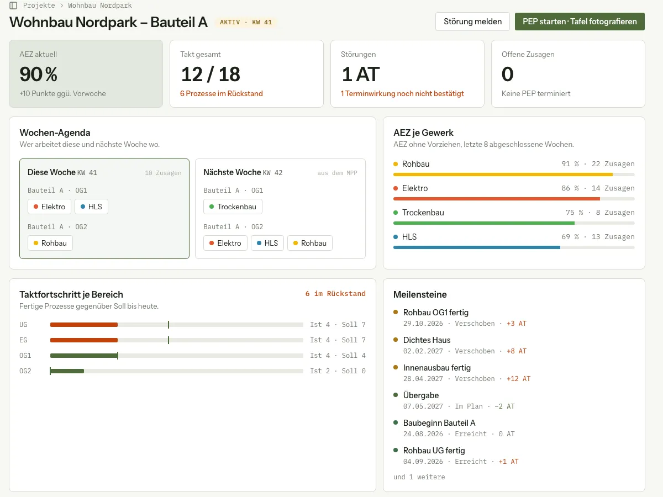The height and width of the screenshot is (497, 663).
Task: Click the 'Keine PEP terminiert' text
Action: point(536,94)
